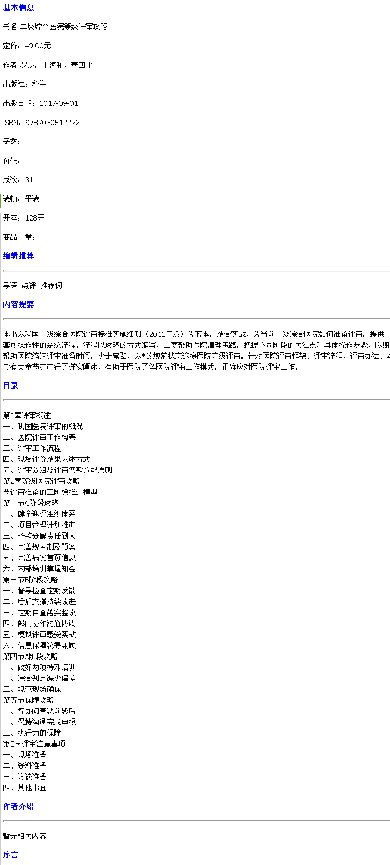Viewport: 390px width, 865px height.
Task: Click the 基本信息 heading
Action: (x=18, y=8)
